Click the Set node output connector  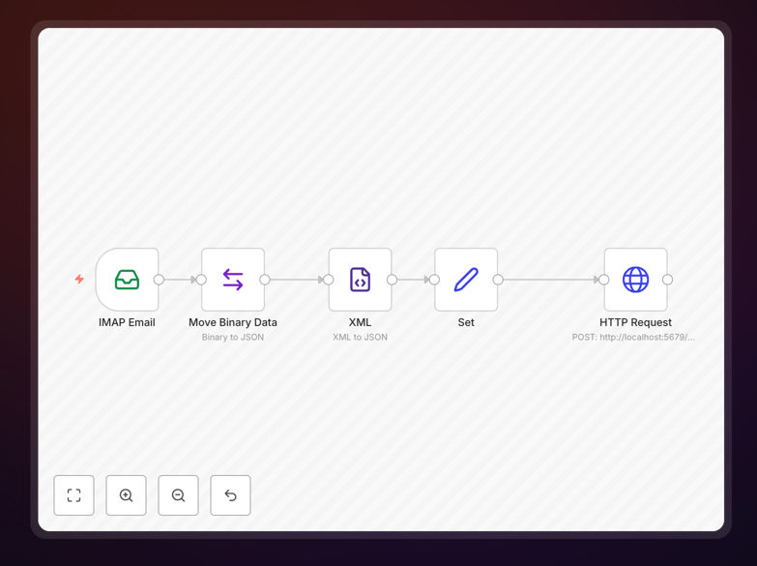498,280
